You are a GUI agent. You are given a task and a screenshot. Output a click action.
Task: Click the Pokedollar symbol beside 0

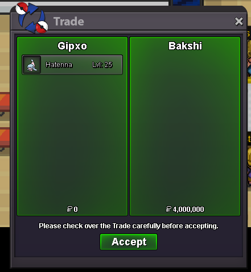[69, 209]
